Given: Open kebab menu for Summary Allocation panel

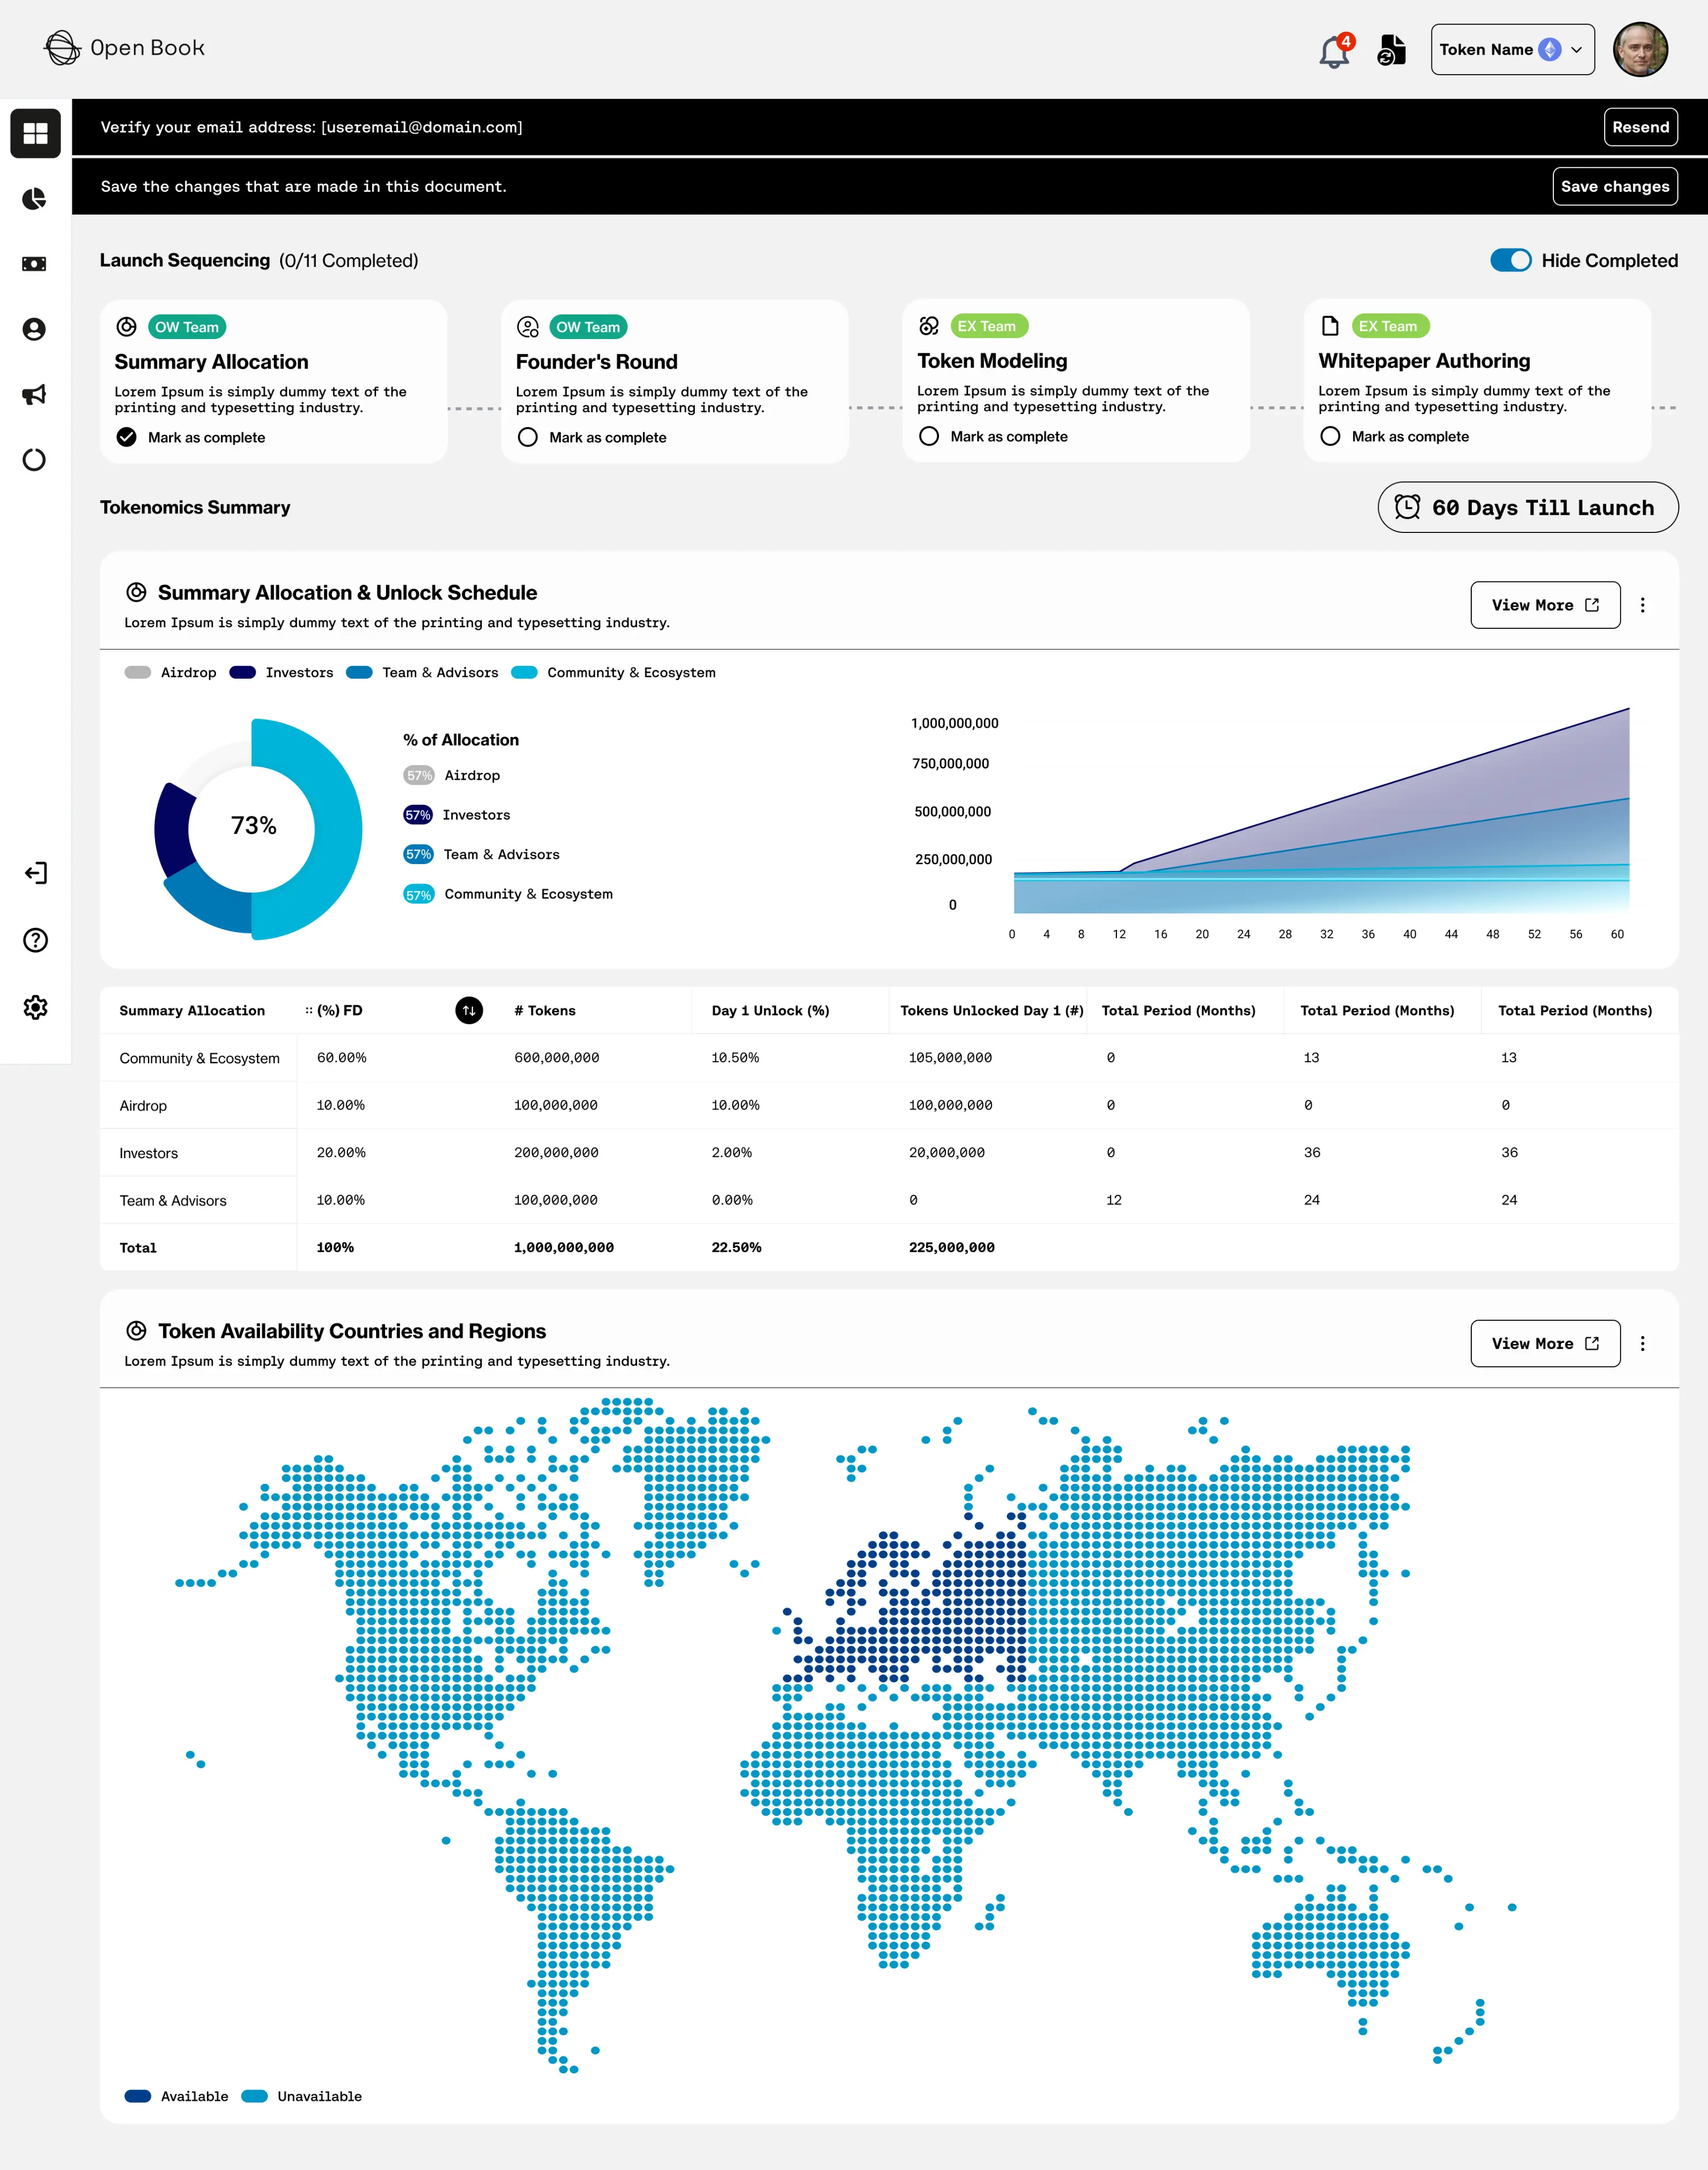Looking at the screenshot, I should click(1642, 605).
